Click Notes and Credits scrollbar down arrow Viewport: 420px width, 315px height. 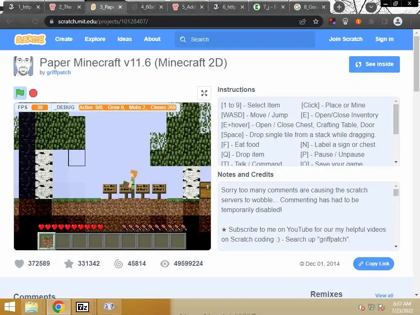[396, 247]
